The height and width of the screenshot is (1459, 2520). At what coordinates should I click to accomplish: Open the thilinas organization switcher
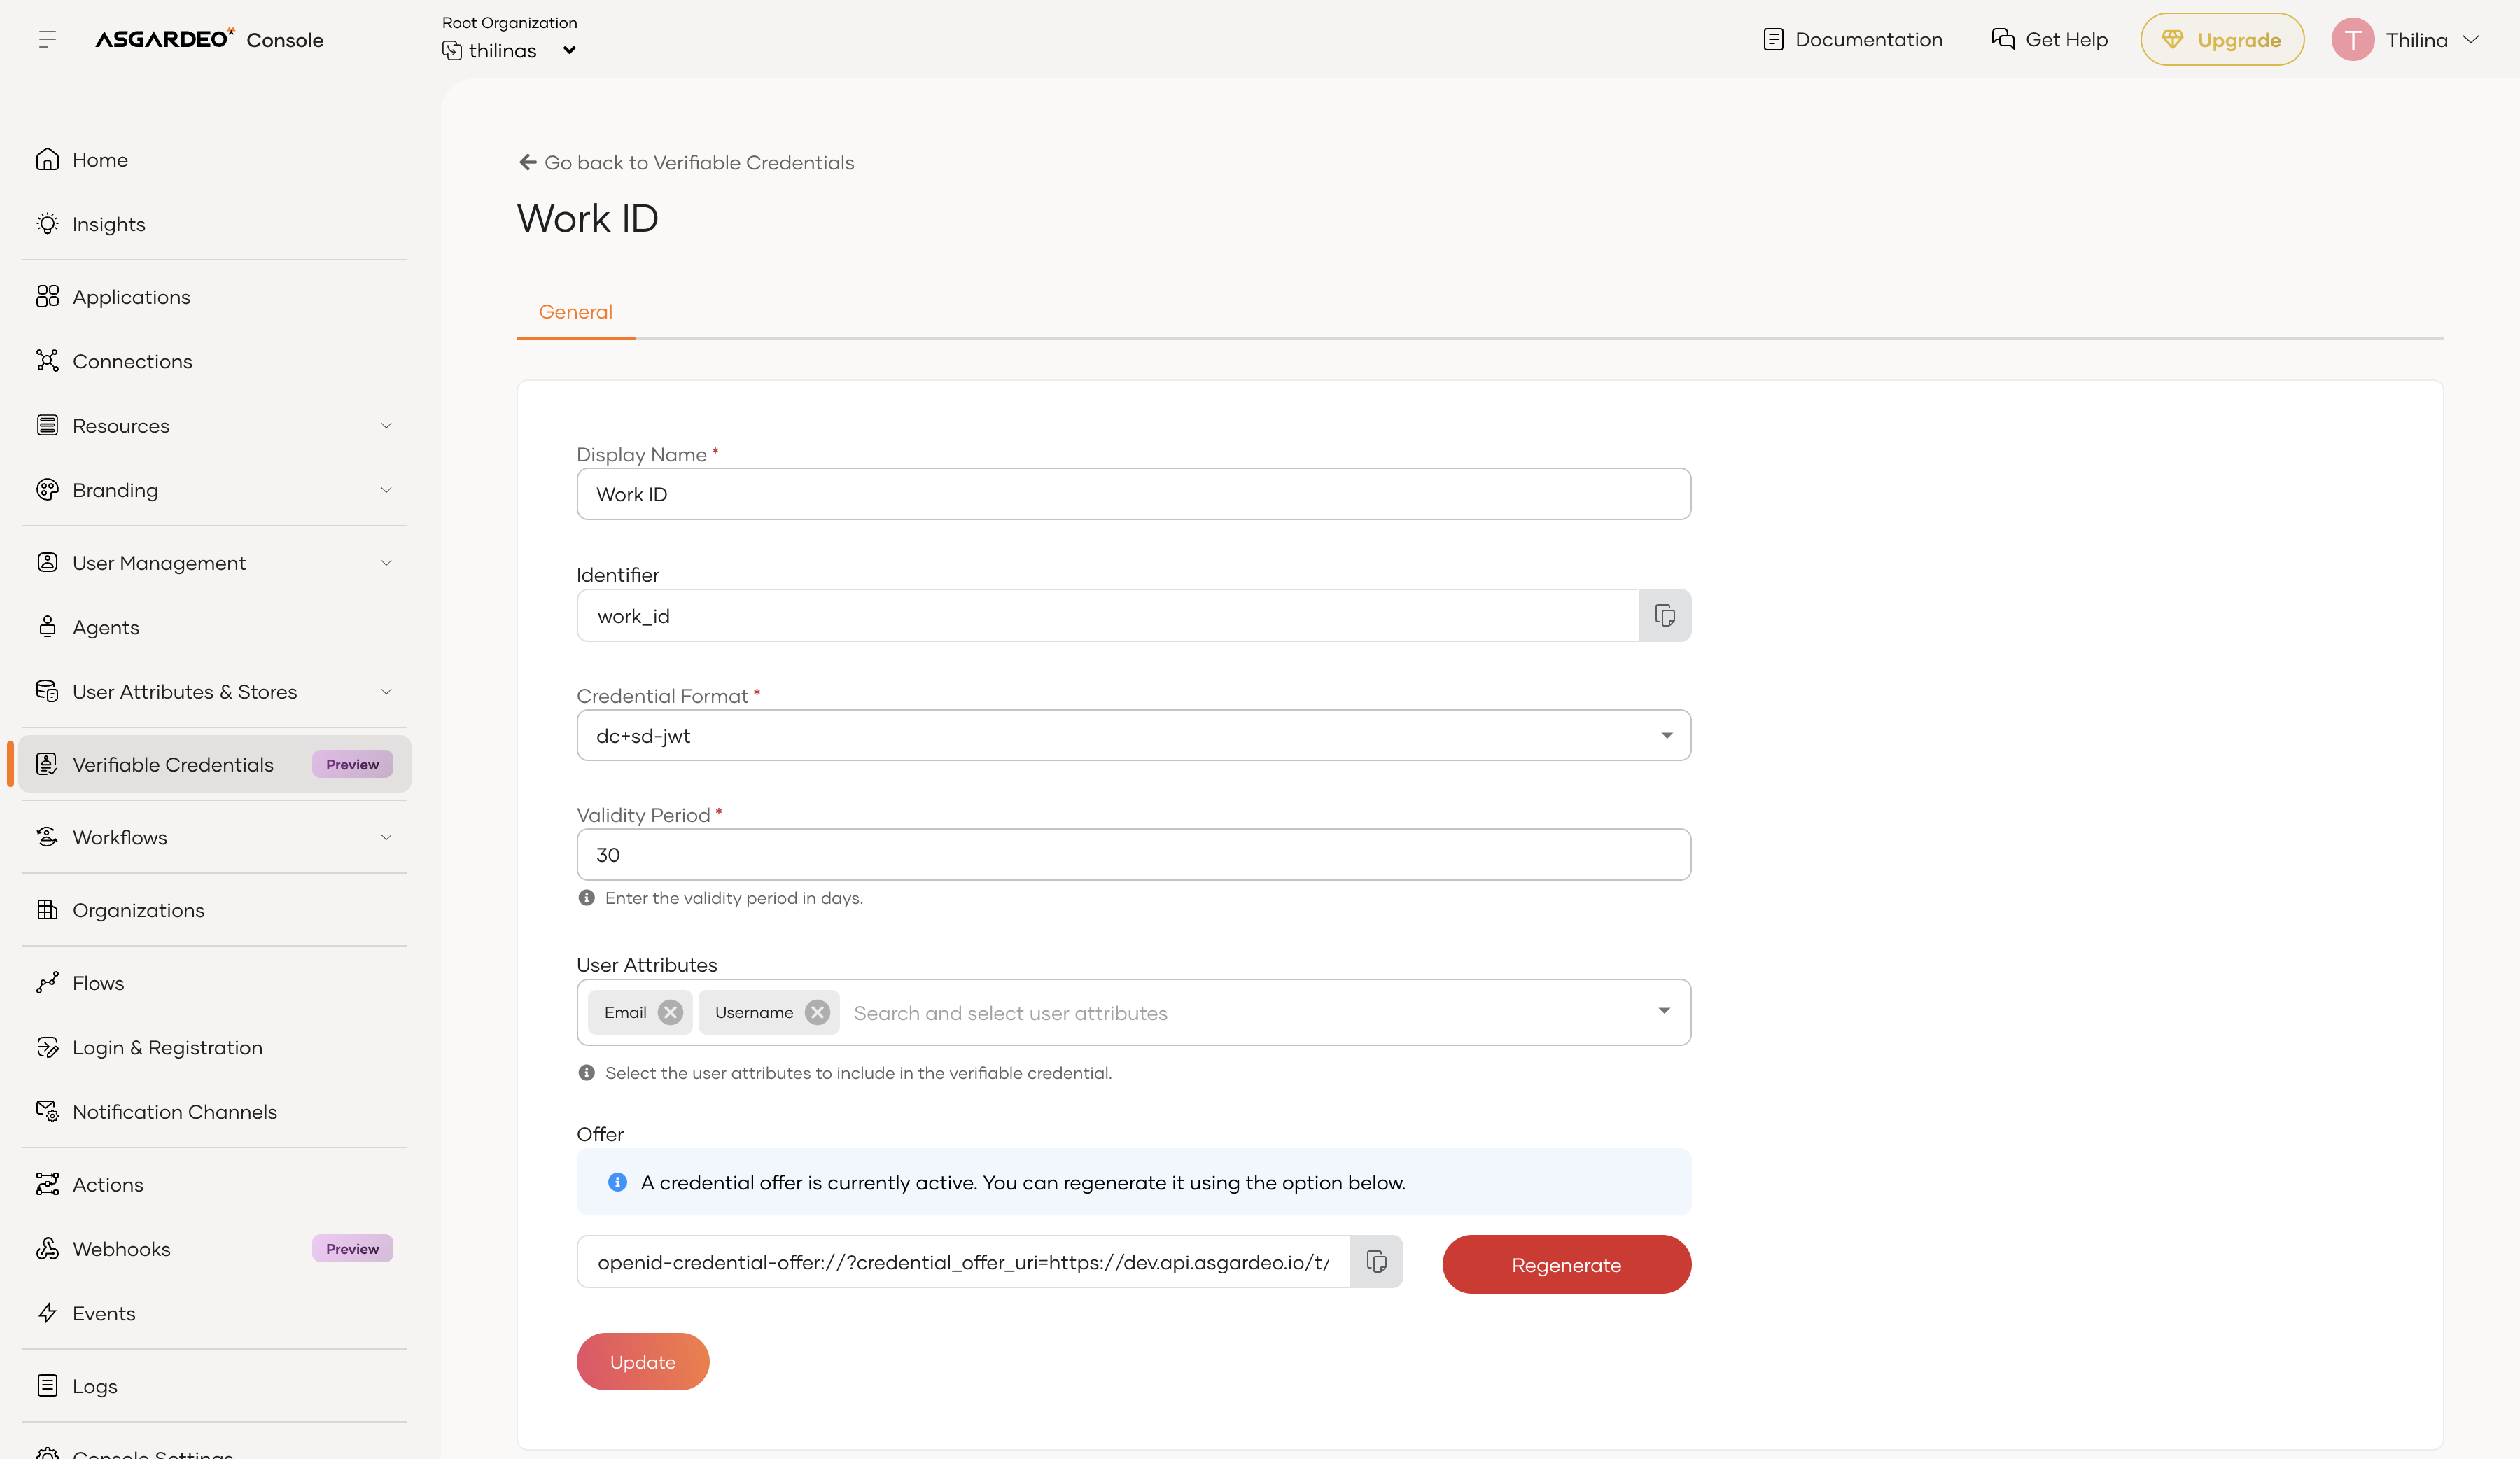point(510,50)
